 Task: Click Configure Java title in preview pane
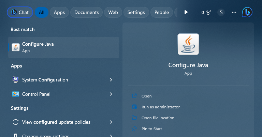point(188,65)
